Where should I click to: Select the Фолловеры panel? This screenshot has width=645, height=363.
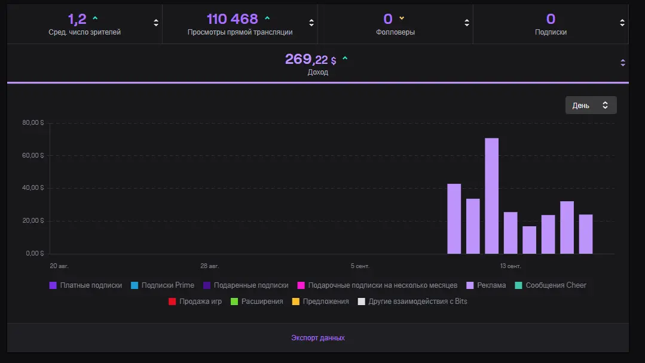point(395,24)
